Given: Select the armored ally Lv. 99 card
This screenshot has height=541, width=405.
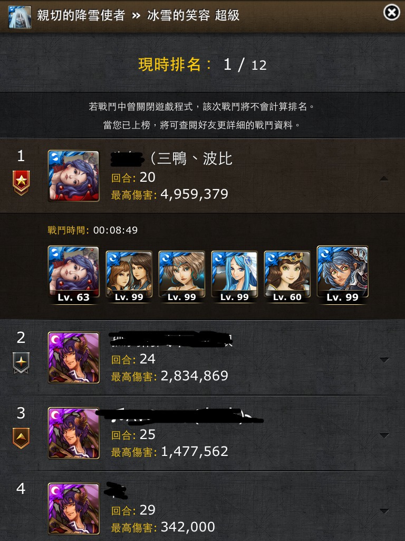Looking at the screenshot, I should coord(343,275).
